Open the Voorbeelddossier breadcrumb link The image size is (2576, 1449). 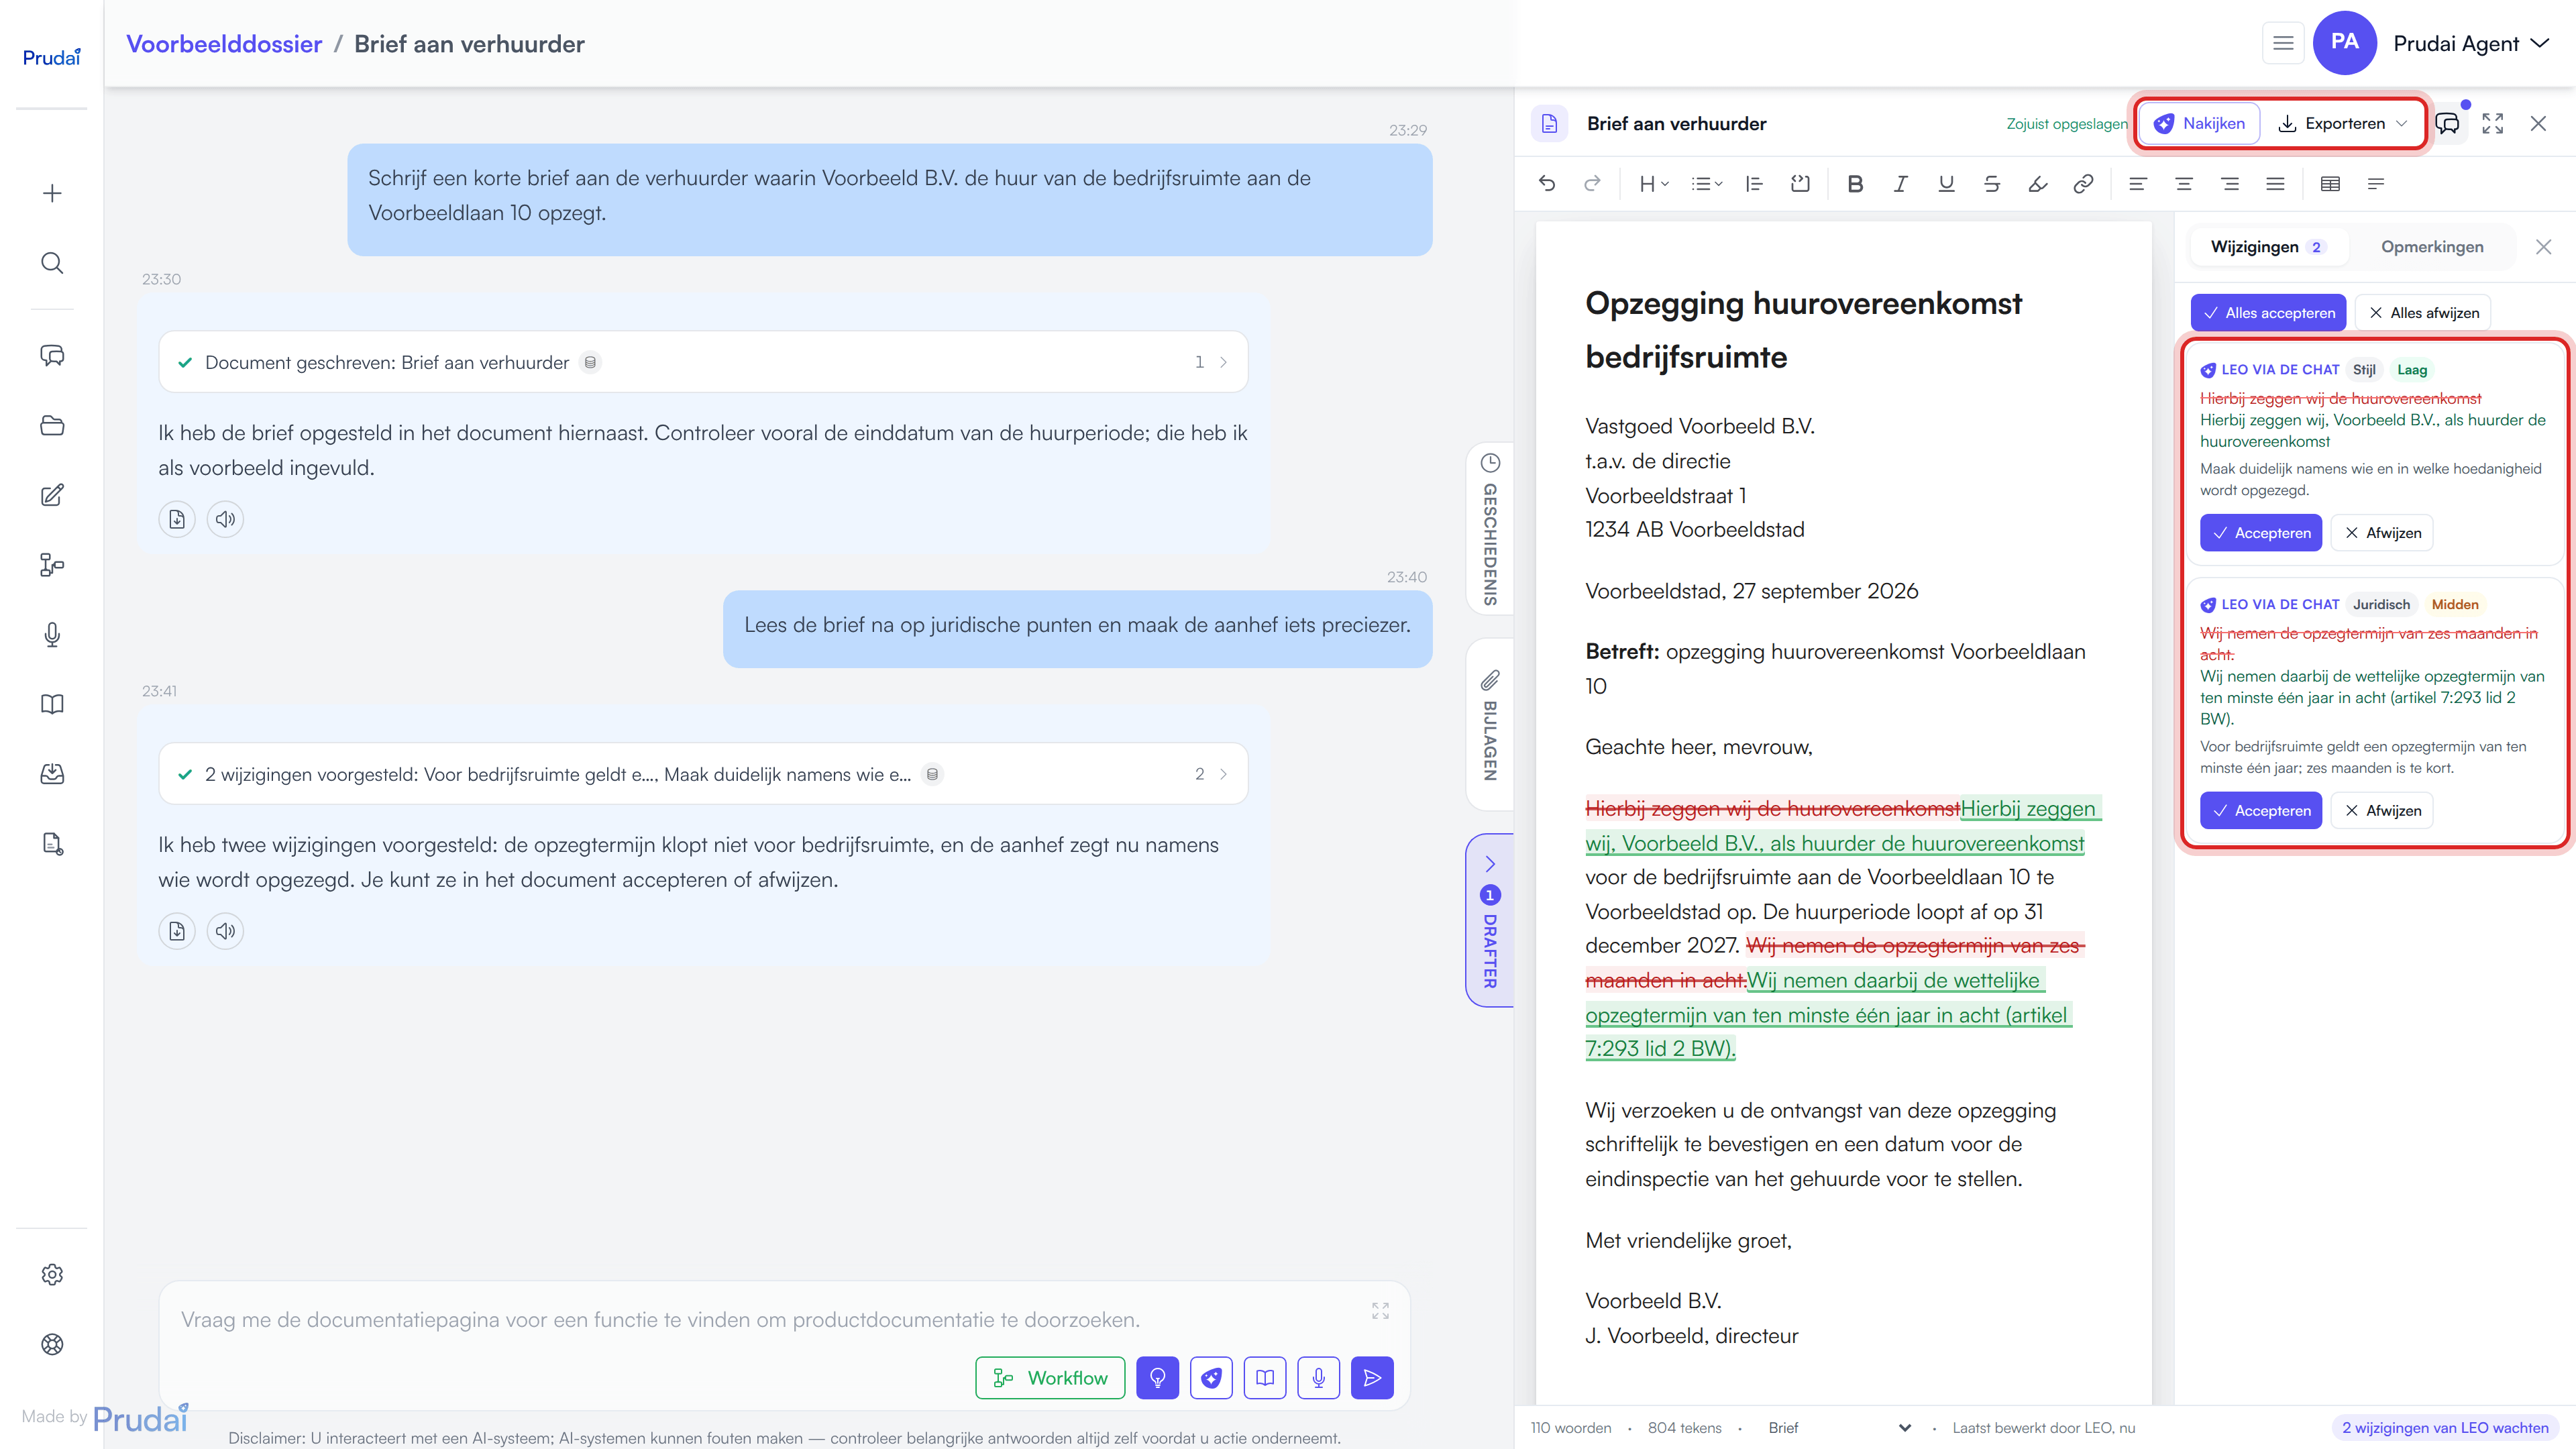(224, 44)
